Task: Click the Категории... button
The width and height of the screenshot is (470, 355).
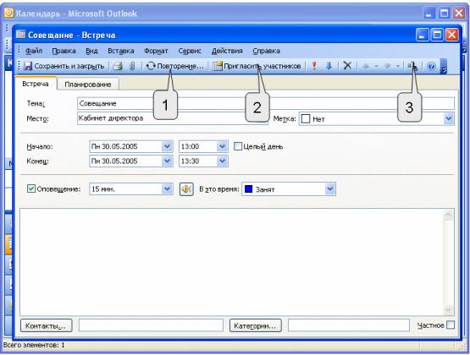Action: (255, 325)
